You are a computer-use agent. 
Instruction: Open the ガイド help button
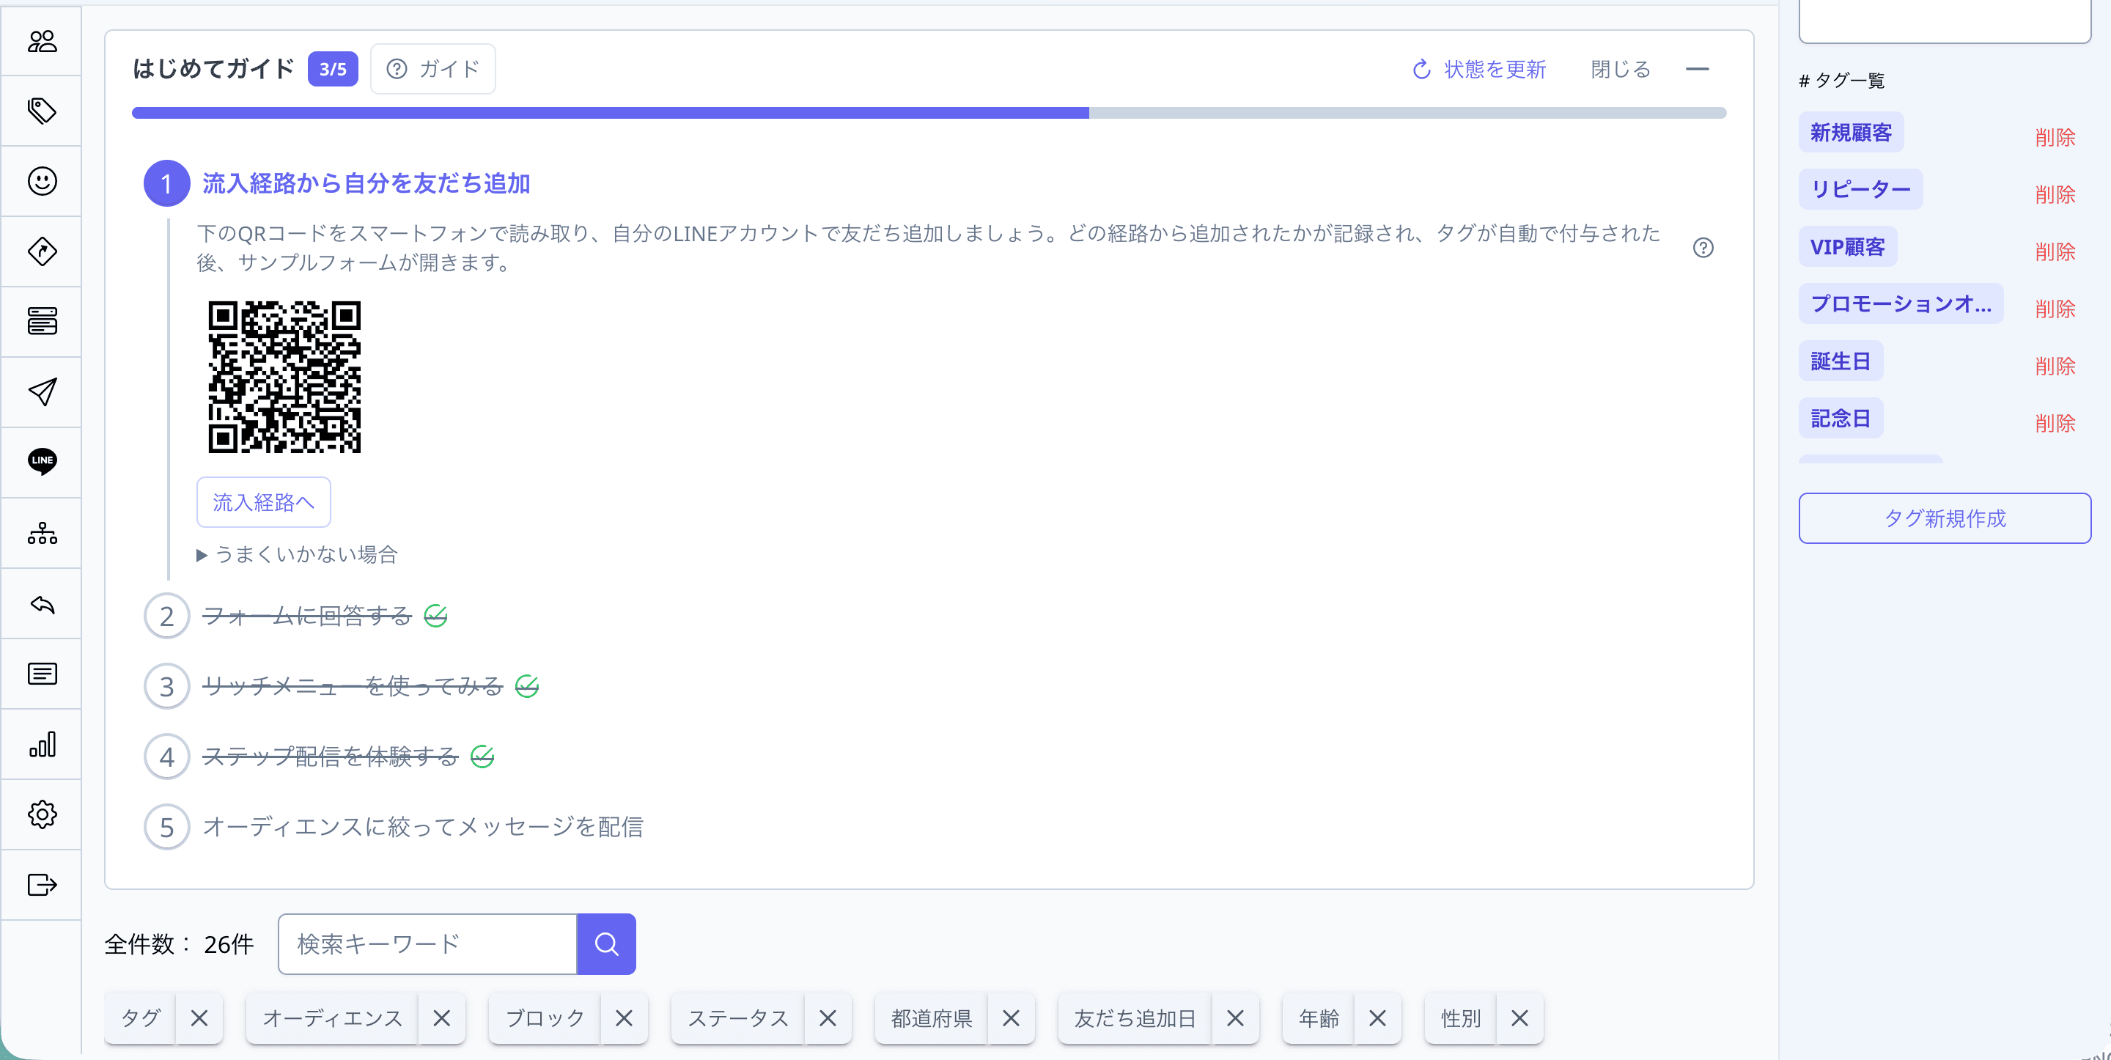[x=432, y=69]
